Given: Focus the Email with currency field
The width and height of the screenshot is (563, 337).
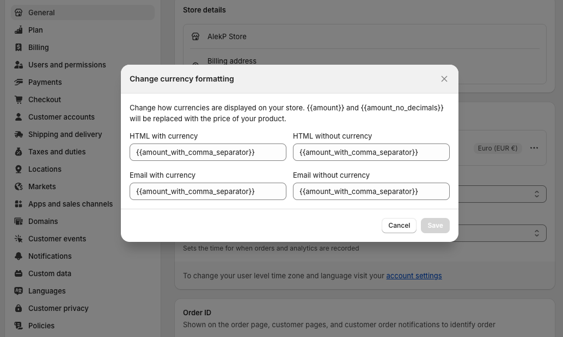Looking at the screenshot, I should [x=208, y=191].
